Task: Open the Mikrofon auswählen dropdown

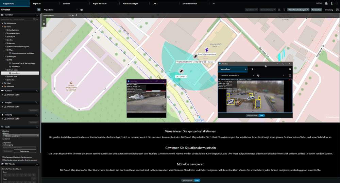Action: point(20,136)
